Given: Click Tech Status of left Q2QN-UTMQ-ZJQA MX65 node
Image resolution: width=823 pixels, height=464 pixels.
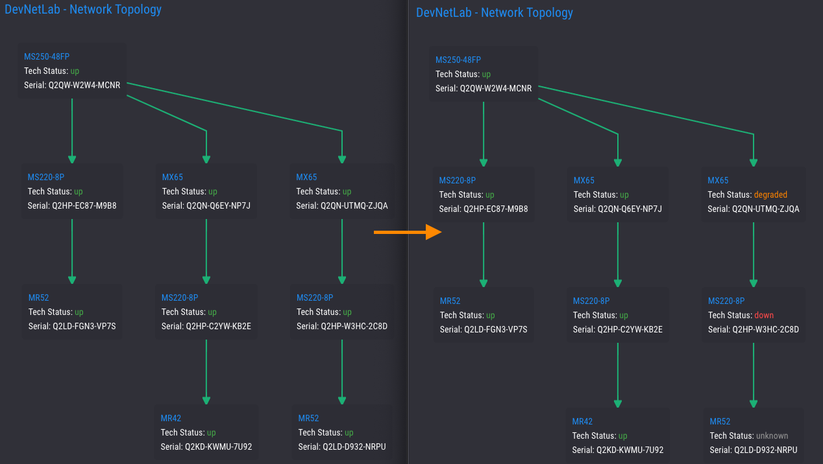Looking at the screenshot, I should tap(324, 191).
